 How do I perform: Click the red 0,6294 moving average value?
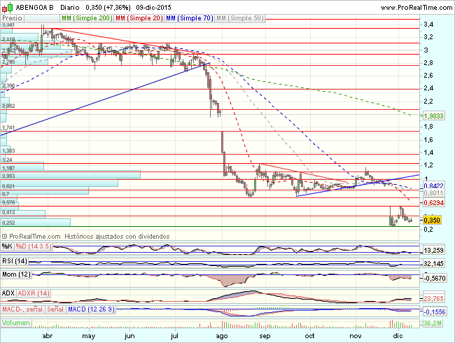click(x=433, y=202)
